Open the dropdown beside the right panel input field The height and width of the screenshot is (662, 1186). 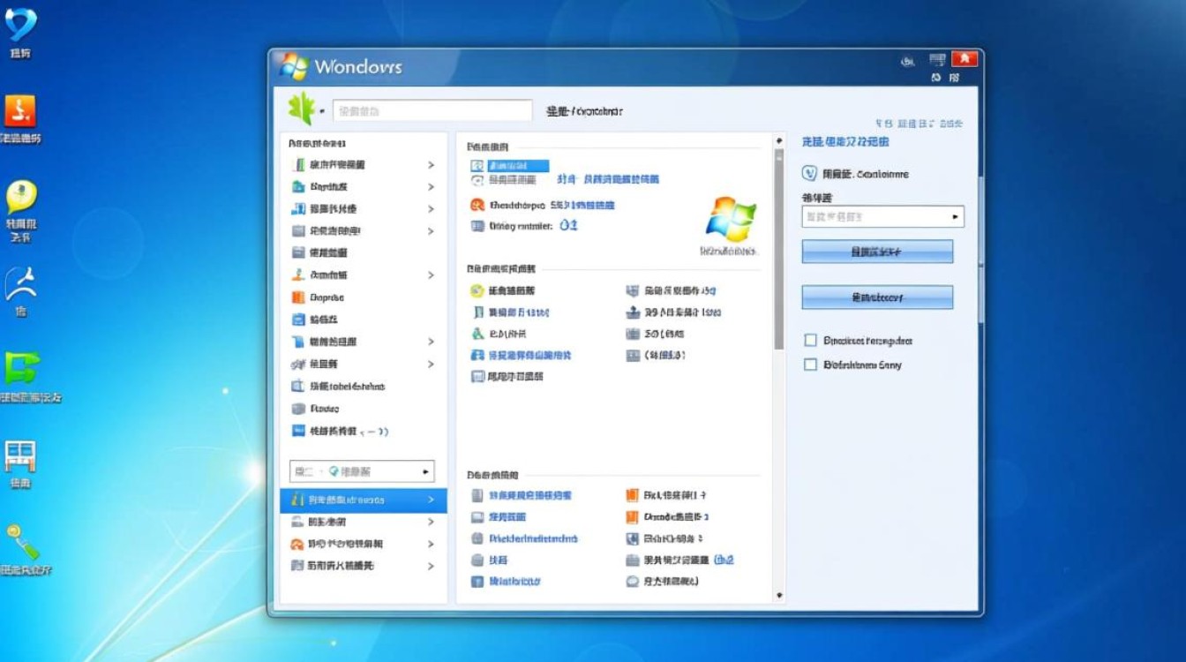pyautogui.click(x=955, y=216)
